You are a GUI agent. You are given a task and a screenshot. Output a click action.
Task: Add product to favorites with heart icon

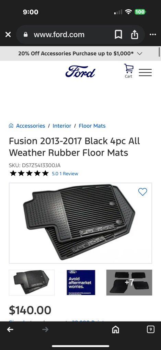[x=143, y=192]
